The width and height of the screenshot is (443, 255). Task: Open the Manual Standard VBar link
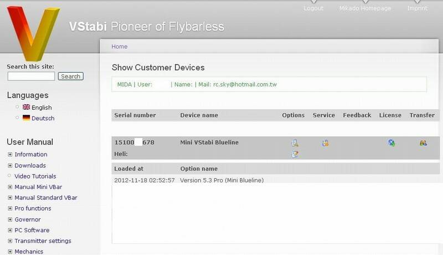point(46,197)
